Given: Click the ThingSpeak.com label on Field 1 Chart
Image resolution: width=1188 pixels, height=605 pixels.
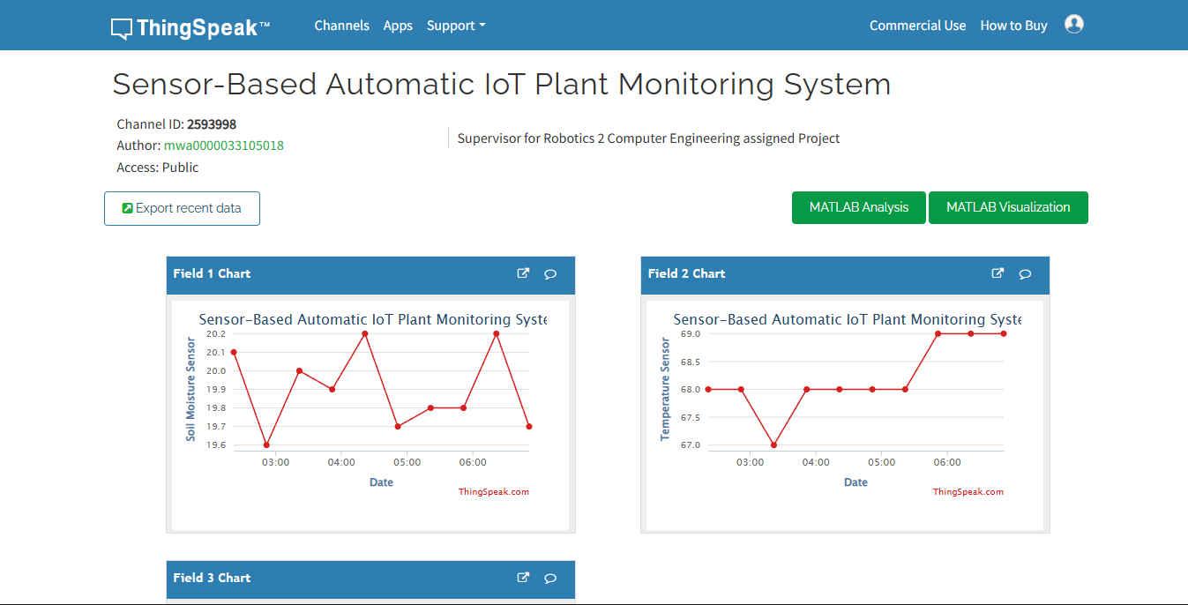Looking at the screenshot, I should pyautogui.click(x=493, y=491).
